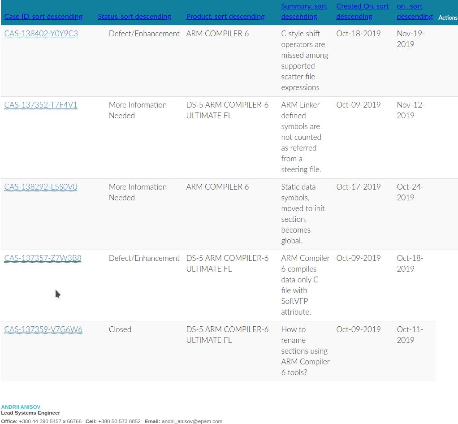Viewport: 458px width, 424px height.
Task: Open case CAS-137352-T7F4V1
Action: 41,105
